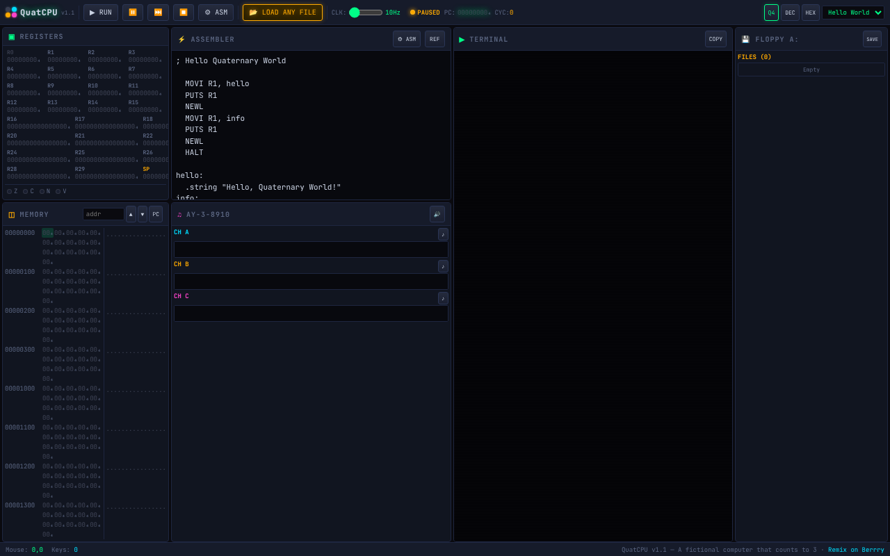
Task: Move memory view down with down arrow
Action: [x=143, y=214]
